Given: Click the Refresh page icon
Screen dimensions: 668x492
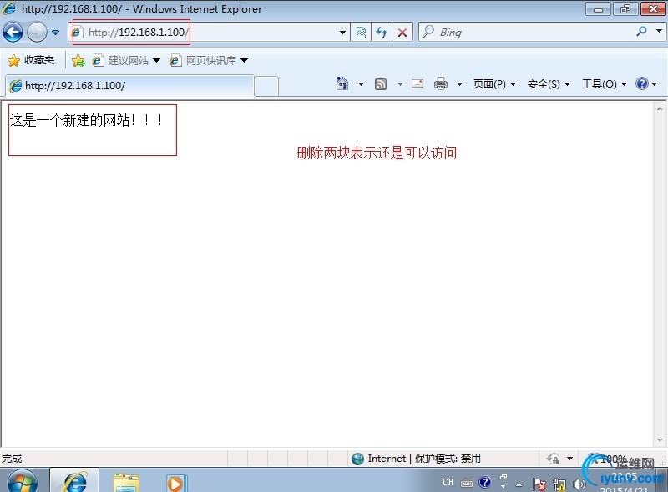Looking at the screenshot, I should 382,33.
